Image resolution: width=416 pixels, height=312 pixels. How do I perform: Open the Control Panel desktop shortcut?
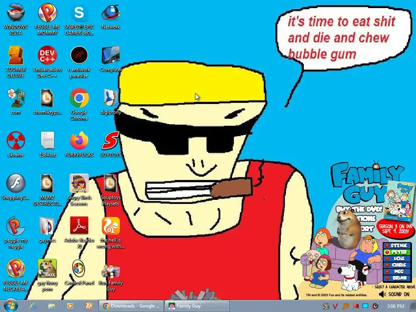(79, 272)
